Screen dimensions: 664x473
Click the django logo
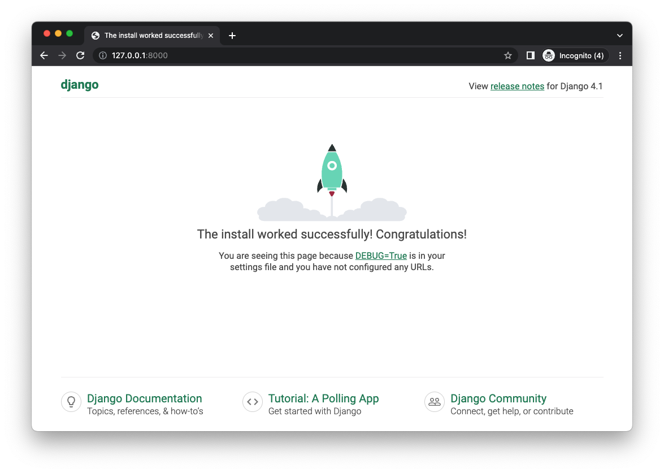(x=80, y=85)
